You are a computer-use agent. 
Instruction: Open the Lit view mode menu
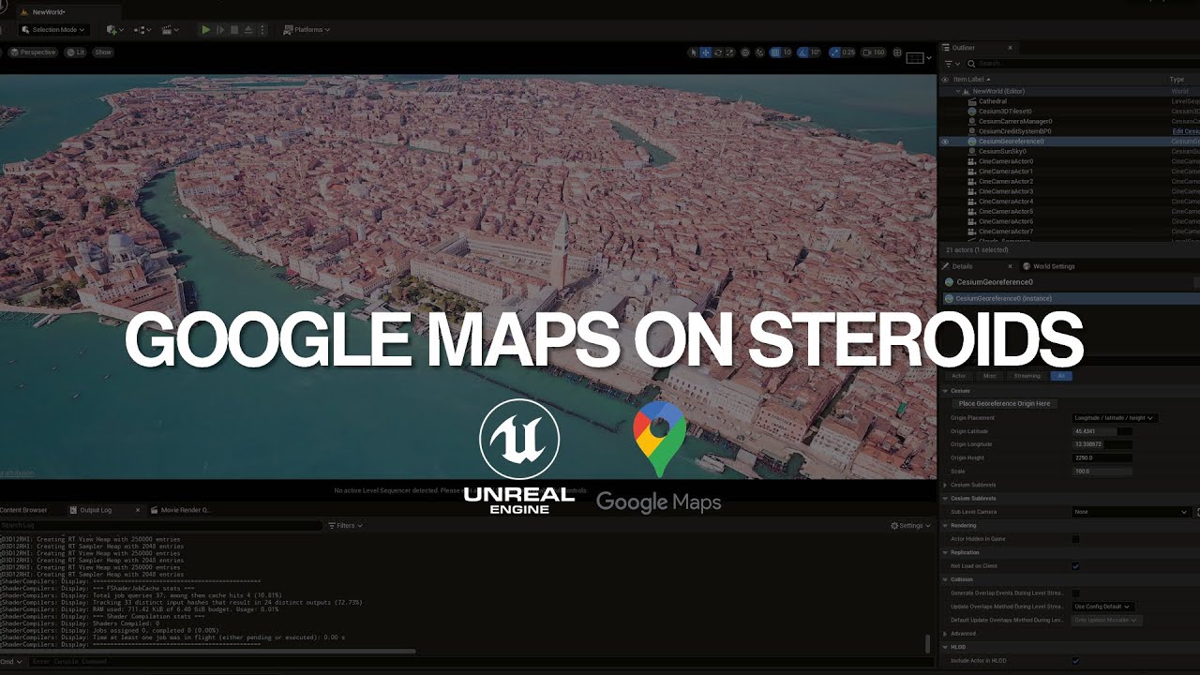[x=76, y=52]
